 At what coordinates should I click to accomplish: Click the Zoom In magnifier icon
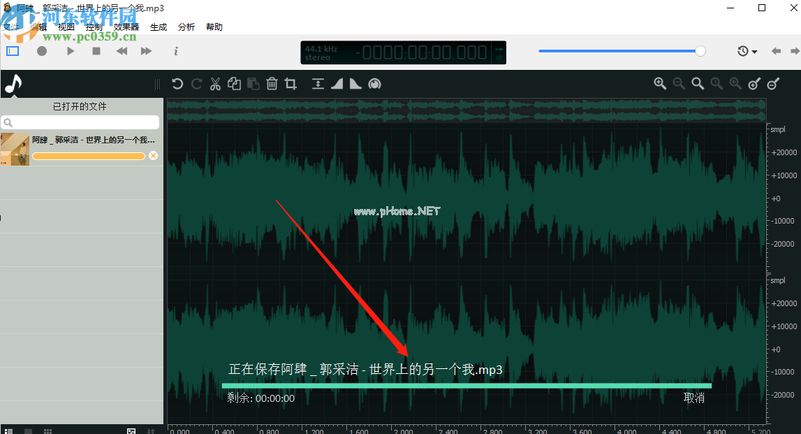[x=659, y=84]
